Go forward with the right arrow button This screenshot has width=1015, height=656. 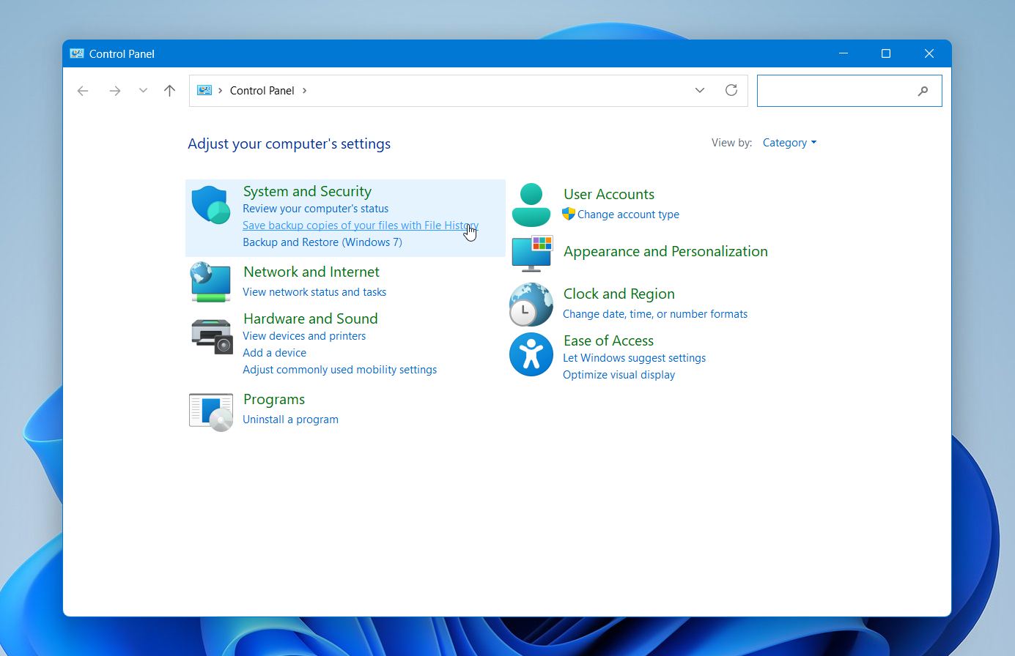114,91
